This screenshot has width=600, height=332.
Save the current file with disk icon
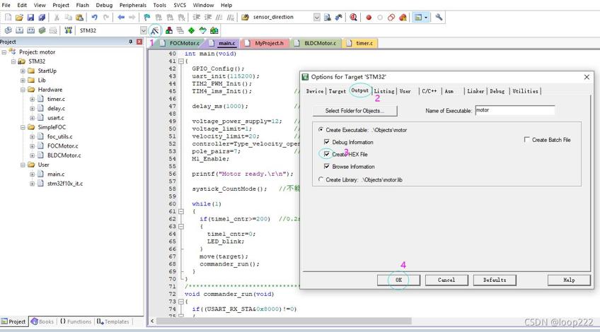pos(30,17)
